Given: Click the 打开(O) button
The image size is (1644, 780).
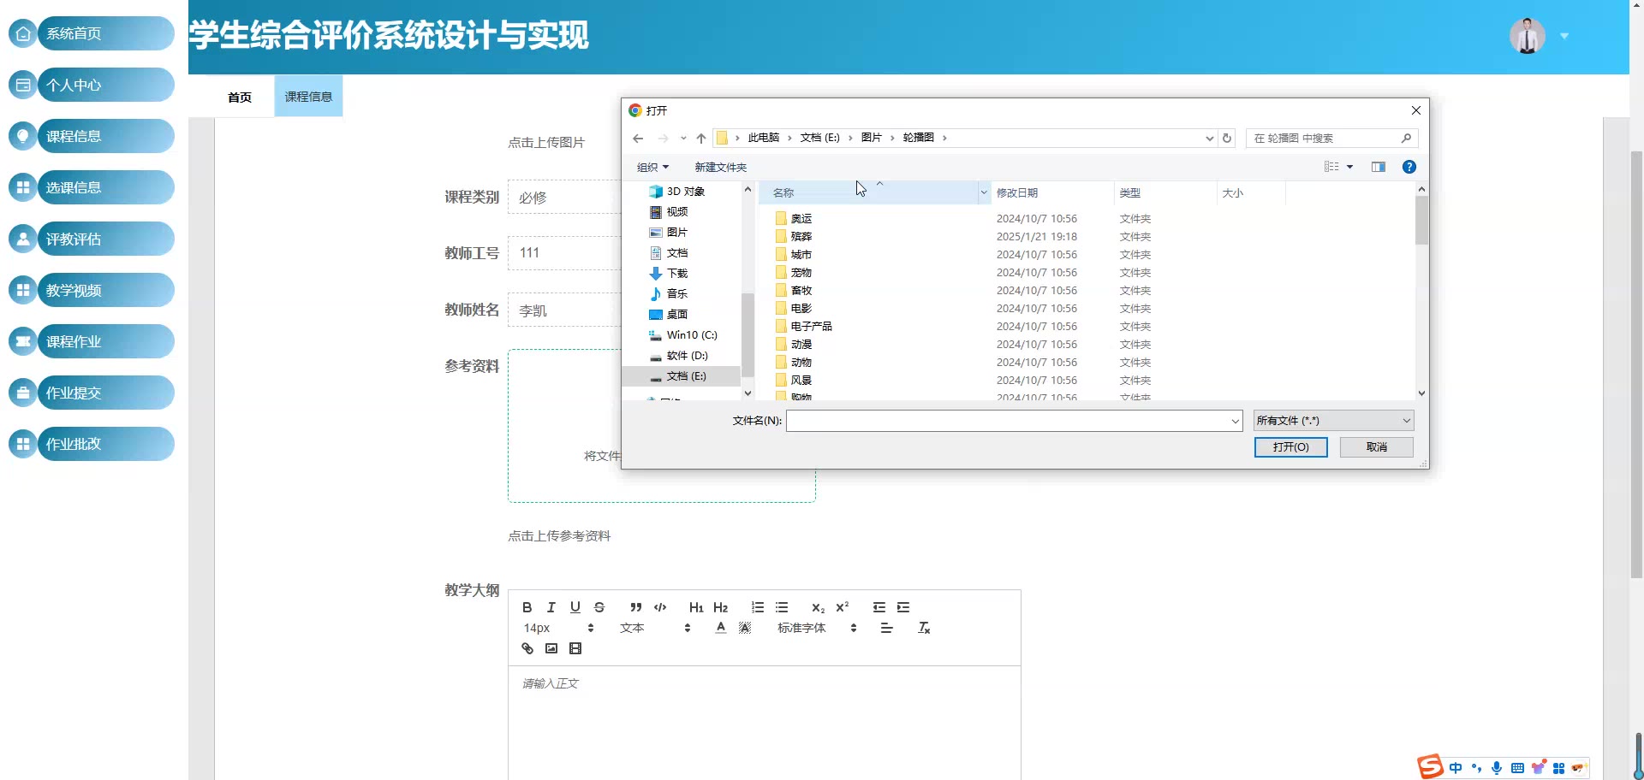Looking at the screenshot, I should [1290, 447].
